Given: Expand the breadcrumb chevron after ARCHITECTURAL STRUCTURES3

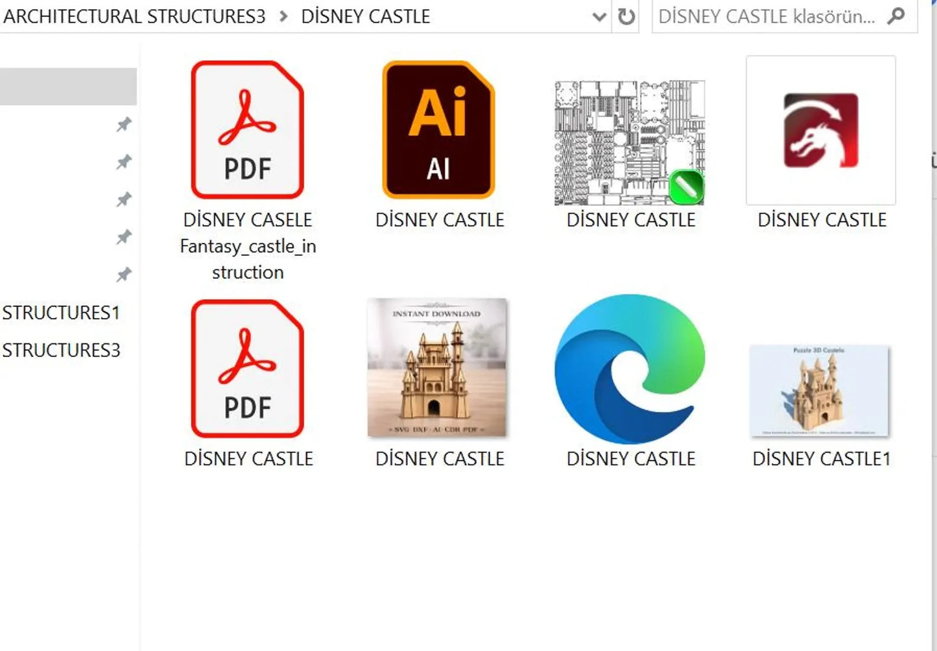Looking at the screenshot, I should [x=283, y=16].
